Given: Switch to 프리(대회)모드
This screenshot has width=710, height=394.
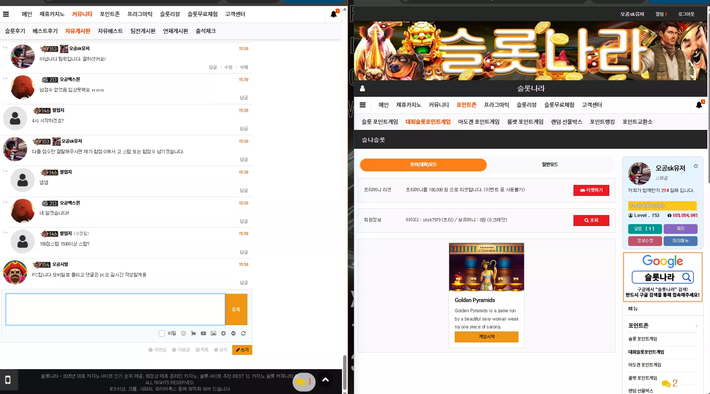Looking at the screenshot, I should click(423, 165).
